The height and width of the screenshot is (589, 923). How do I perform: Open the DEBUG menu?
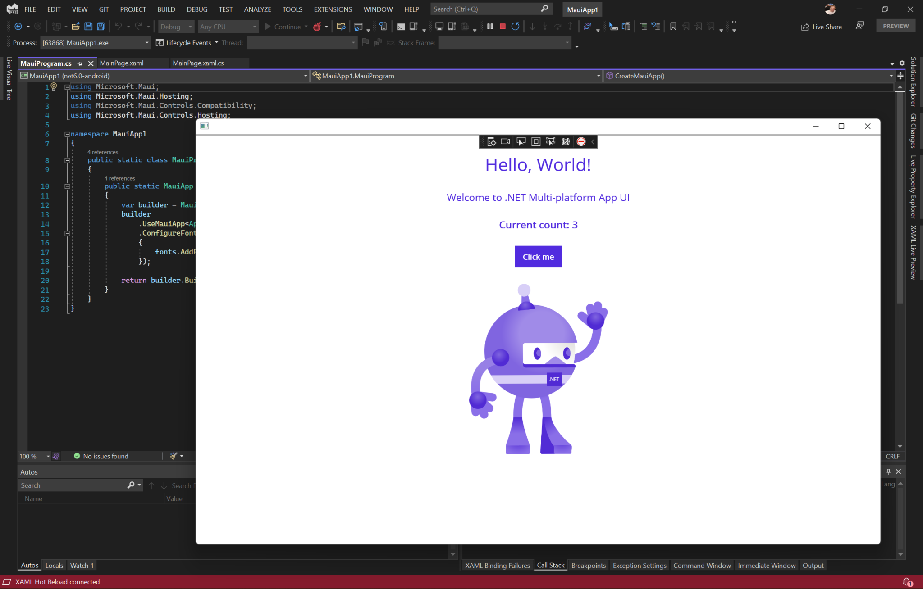pyautogui.click(x=197, y=9)
